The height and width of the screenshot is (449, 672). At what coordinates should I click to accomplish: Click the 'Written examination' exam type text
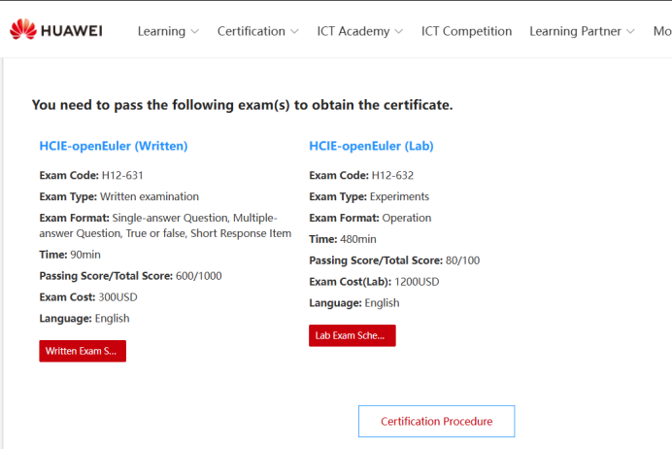(150, 197)
